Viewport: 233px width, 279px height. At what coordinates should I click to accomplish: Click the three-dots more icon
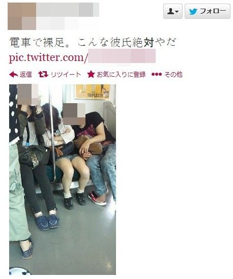coord(157,74)
